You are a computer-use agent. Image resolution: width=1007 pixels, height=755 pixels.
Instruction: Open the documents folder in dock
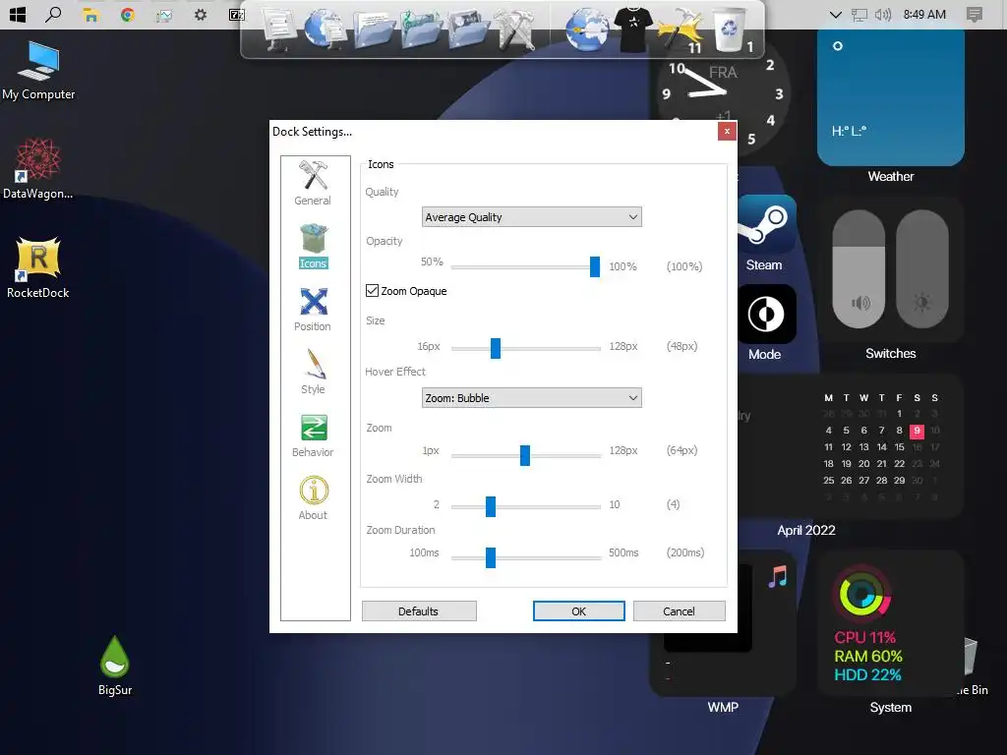click(373, 29)
